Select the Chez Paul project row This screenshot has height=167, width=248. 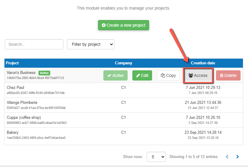[124, 90]
